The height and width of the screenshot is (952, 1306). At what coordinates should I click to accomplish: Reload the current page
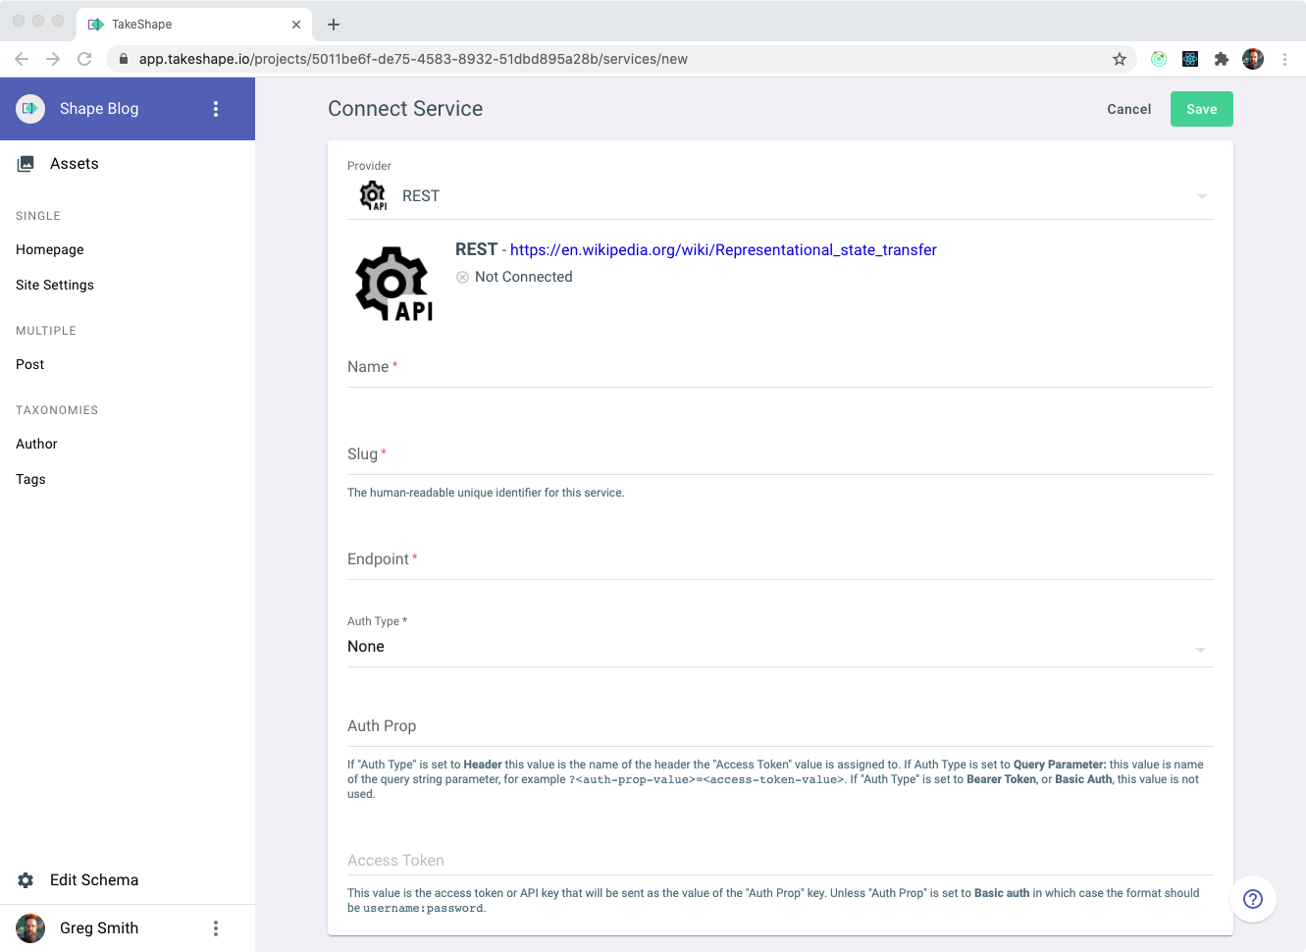[x=84, y=59]
